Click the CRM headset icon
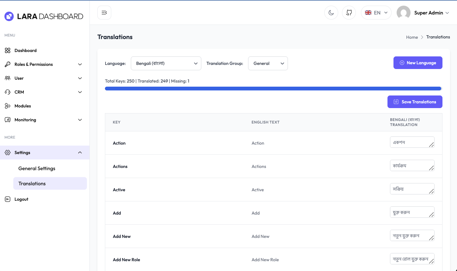 coord(8,92)
